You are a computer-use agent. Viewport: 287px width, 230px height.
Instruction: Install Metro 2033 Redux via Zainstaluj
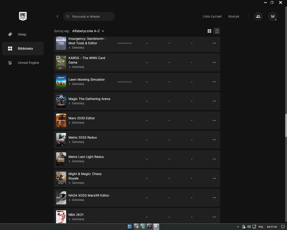[x=76, y=142]
